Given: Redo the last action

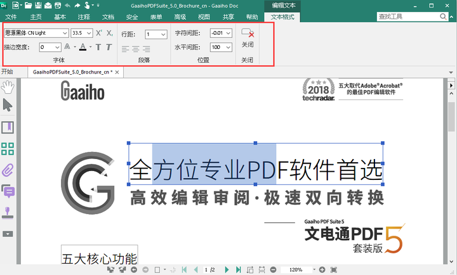Looking at the screenshot, I should tap(77, 5).
